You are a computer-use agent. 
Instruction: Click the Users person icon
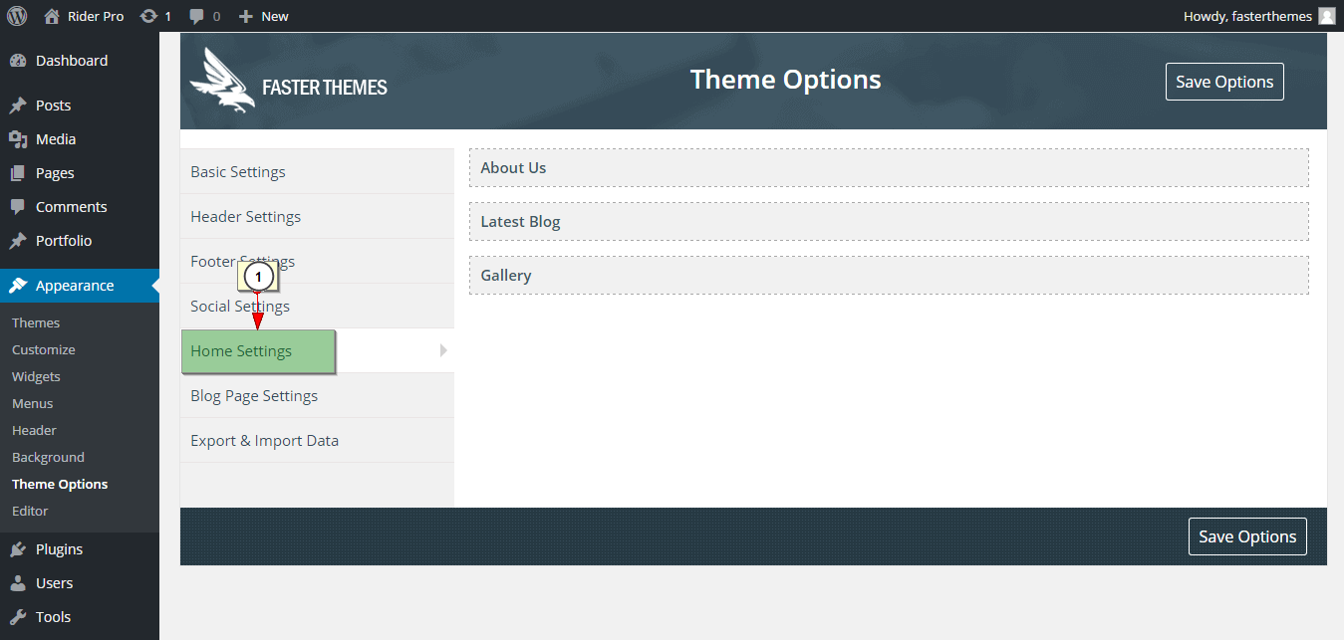18,583
